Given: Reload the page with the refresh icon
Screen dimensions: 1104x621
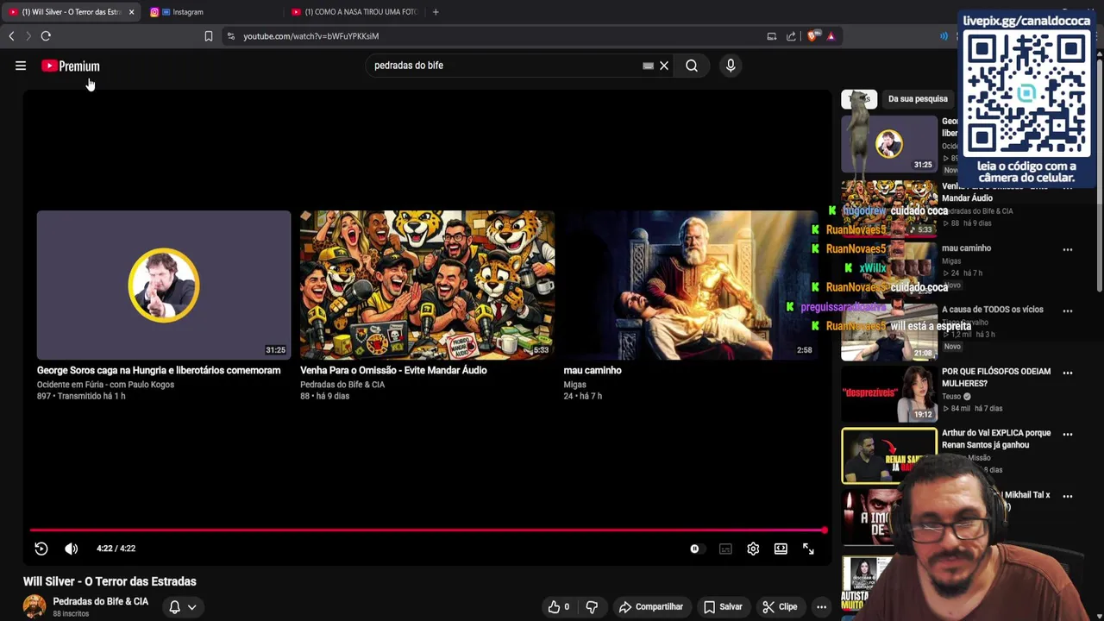Looking at the screenshot, I should pos(46,36).
